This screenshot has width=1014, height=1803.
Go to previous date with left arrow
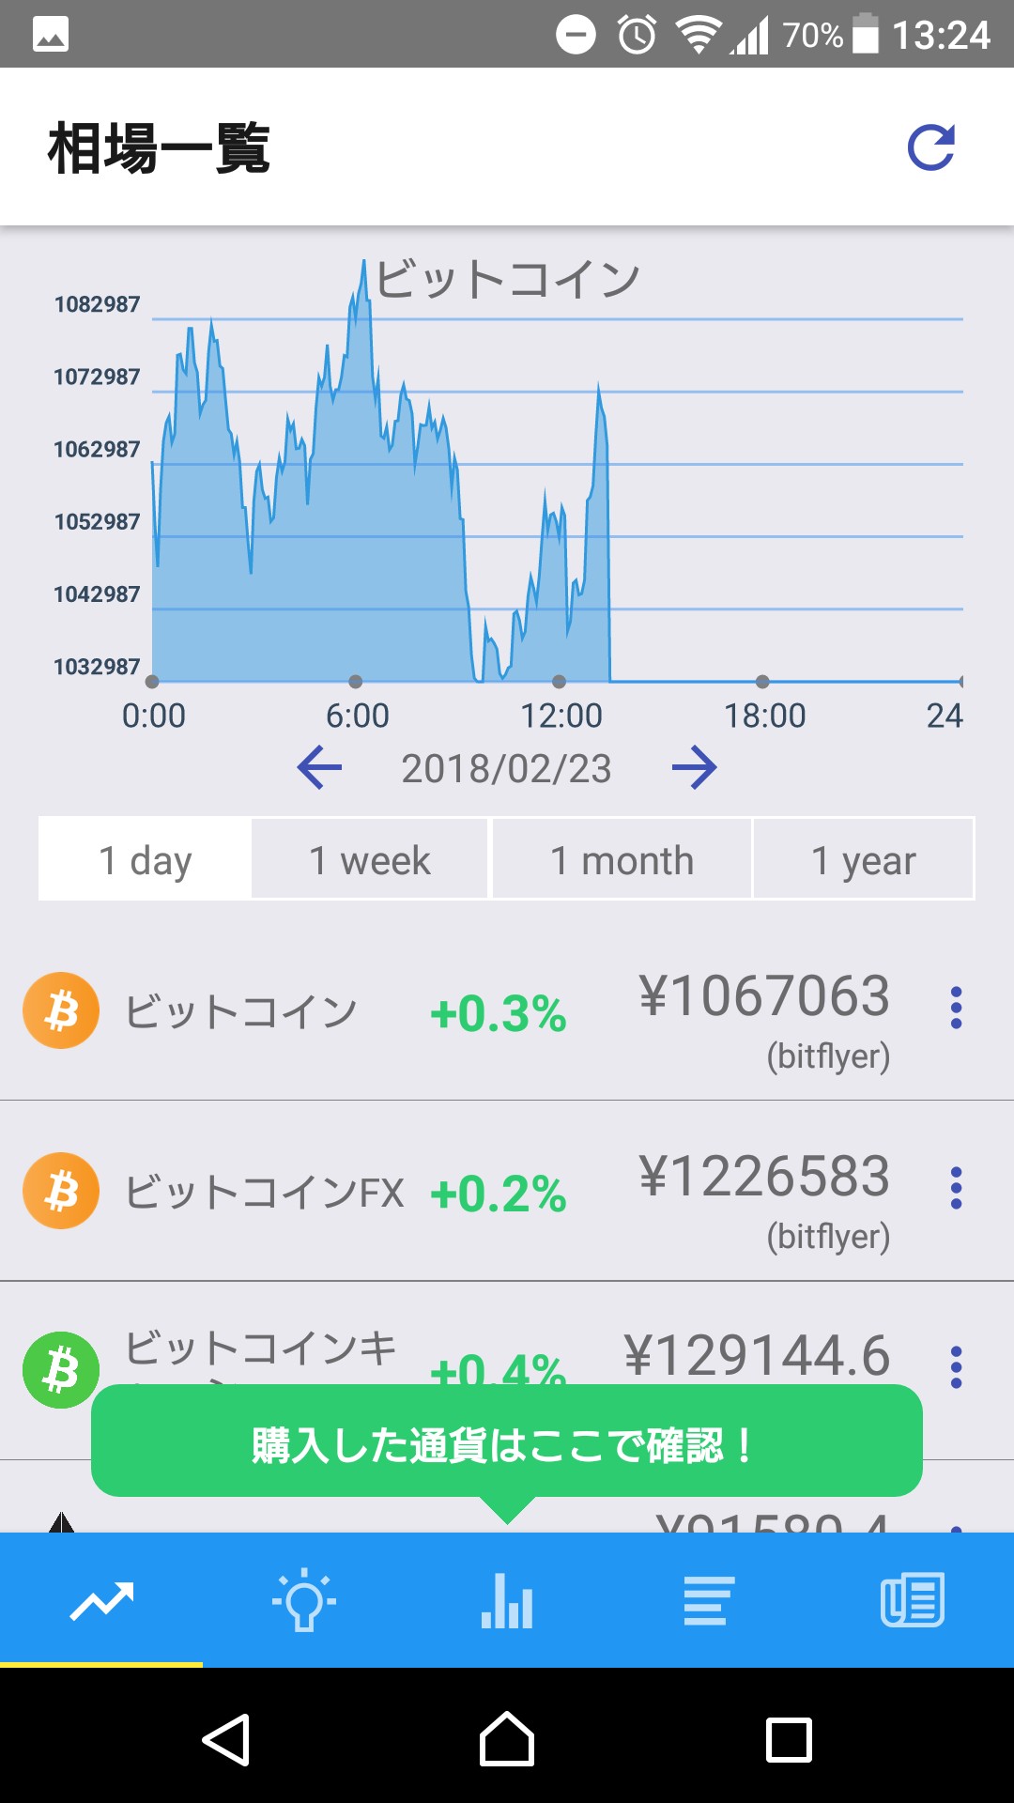tap(319, 768)
